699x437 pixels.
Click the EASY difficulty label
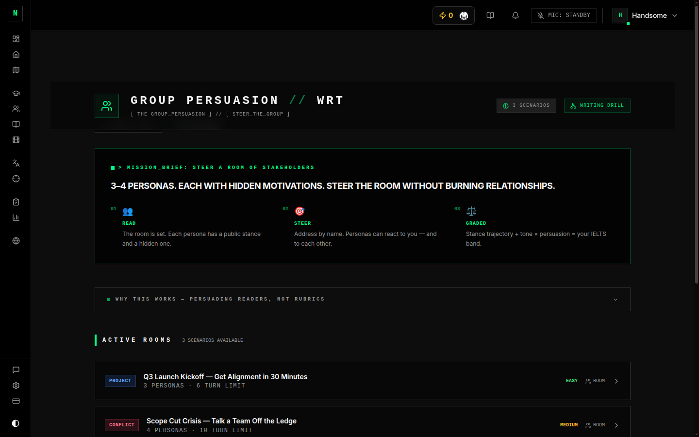(572, 381)
